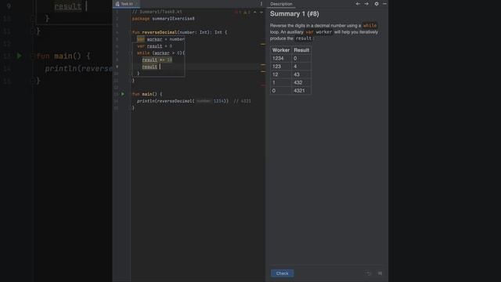Click the reverseDecimal function name

pyautogui.click(x=160, y=32)
